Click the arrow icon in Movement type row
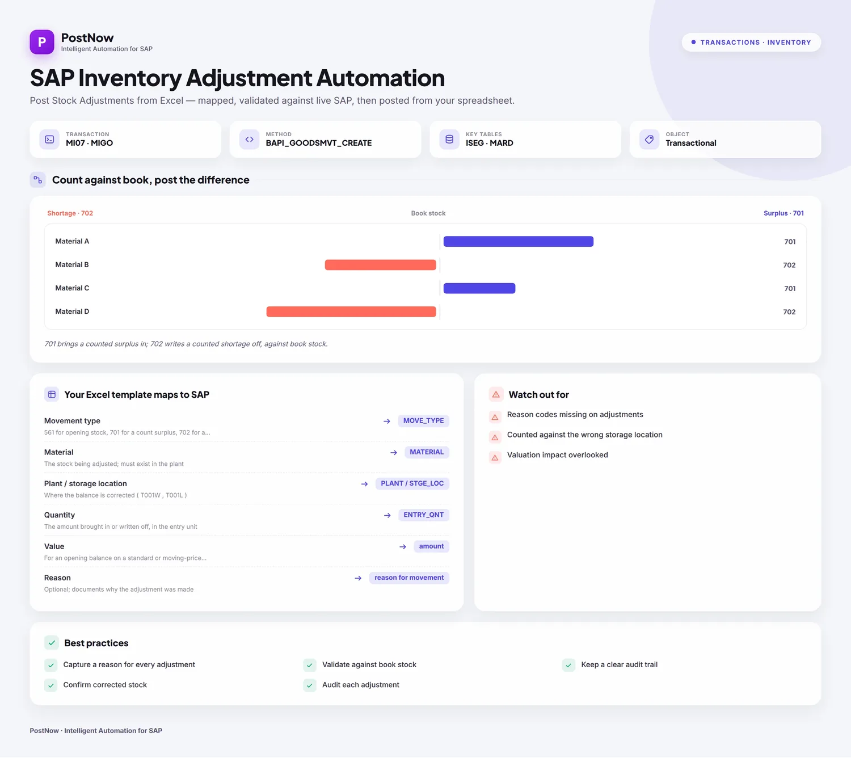 (x=387, y=421)
